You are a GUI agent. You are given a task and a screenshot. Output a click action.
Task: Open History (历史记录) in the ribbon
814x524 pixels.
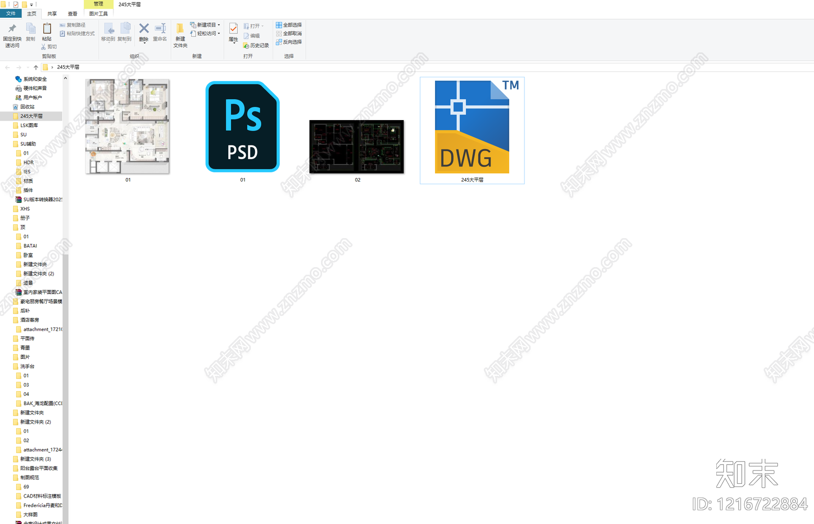(256, 45)
